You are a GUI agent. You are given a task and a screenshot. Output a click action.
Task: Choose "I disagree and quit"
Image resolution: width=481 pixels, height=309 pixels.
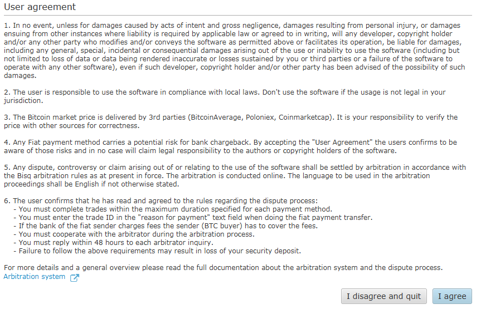tap(384, 296)
